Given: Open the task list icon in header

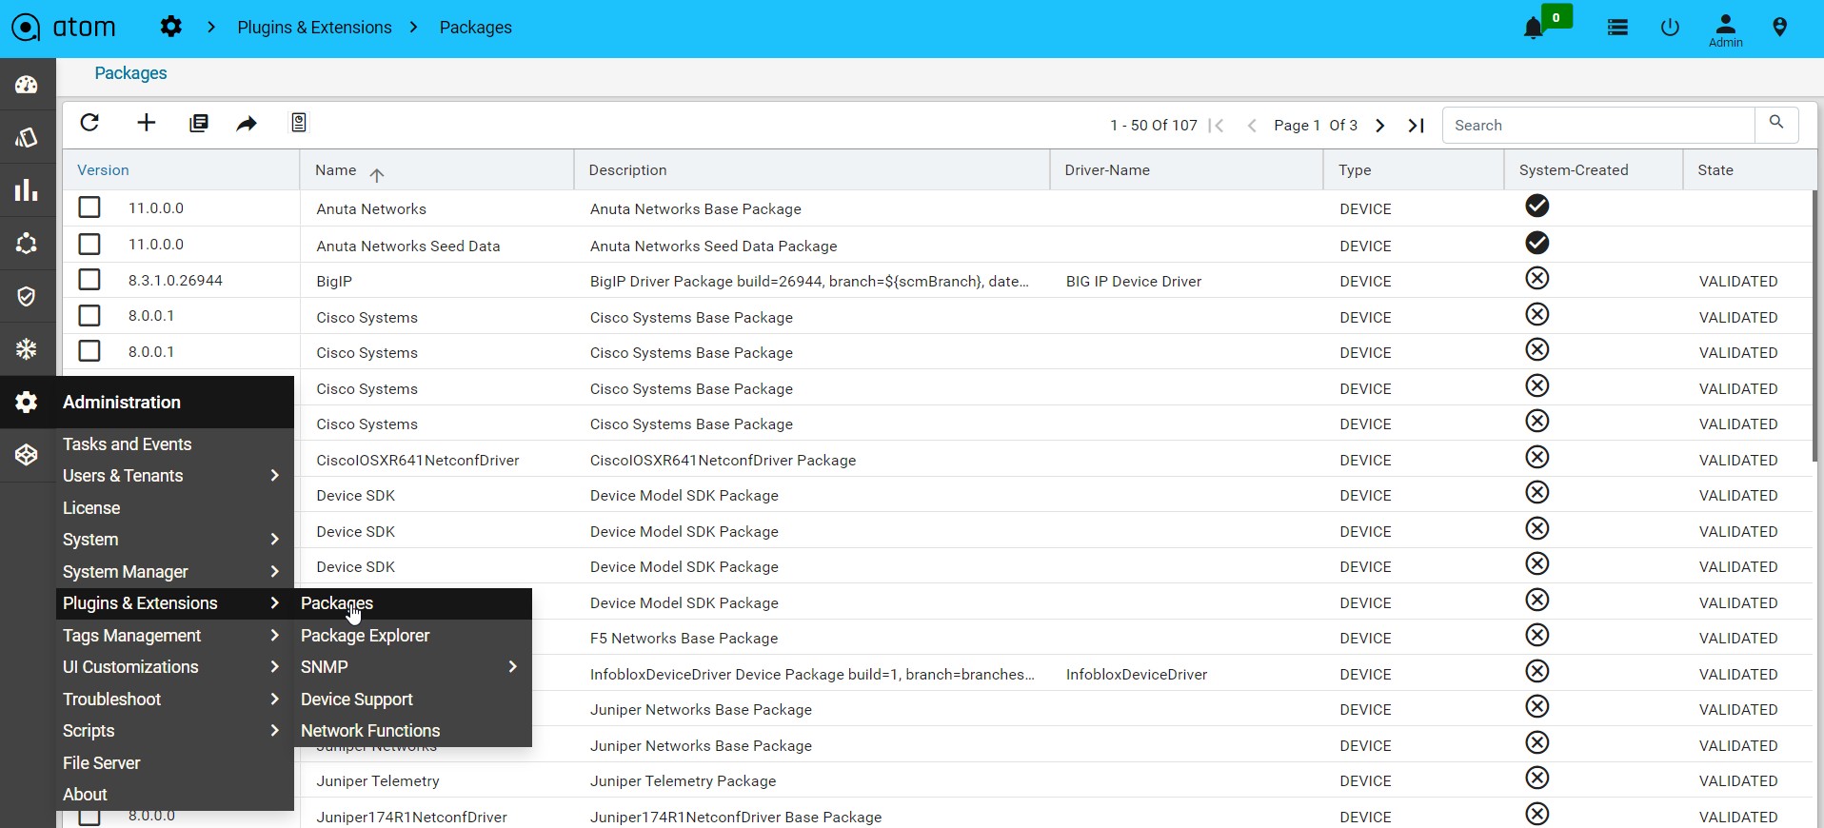Looking at the screenshot, I should point(1617,28).
